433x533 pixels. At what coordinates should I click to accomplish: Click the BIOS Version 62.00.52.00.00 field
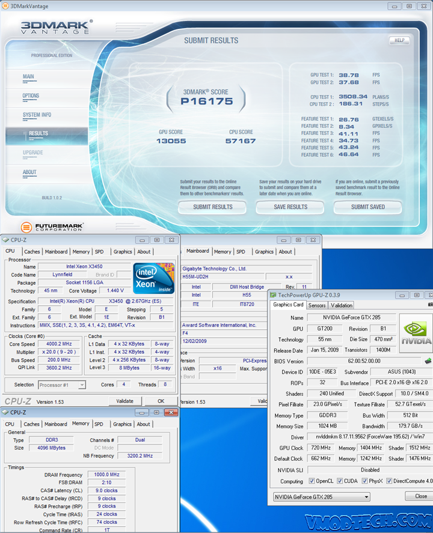coord(364,361)
